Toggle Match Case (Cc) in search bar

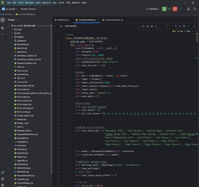pos(148,26)
